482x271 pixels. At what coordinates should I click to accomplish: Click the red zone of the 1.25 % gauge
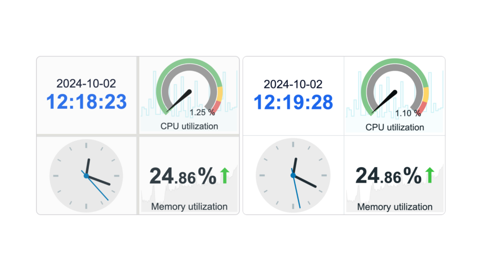click(x=216, y=107)
